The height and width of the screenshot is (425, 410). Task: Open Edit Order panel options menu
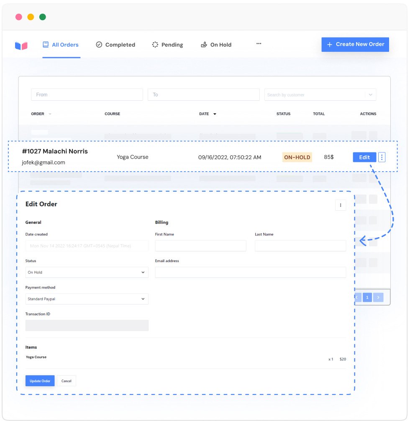pyautogui.click(x=340, y=205)
